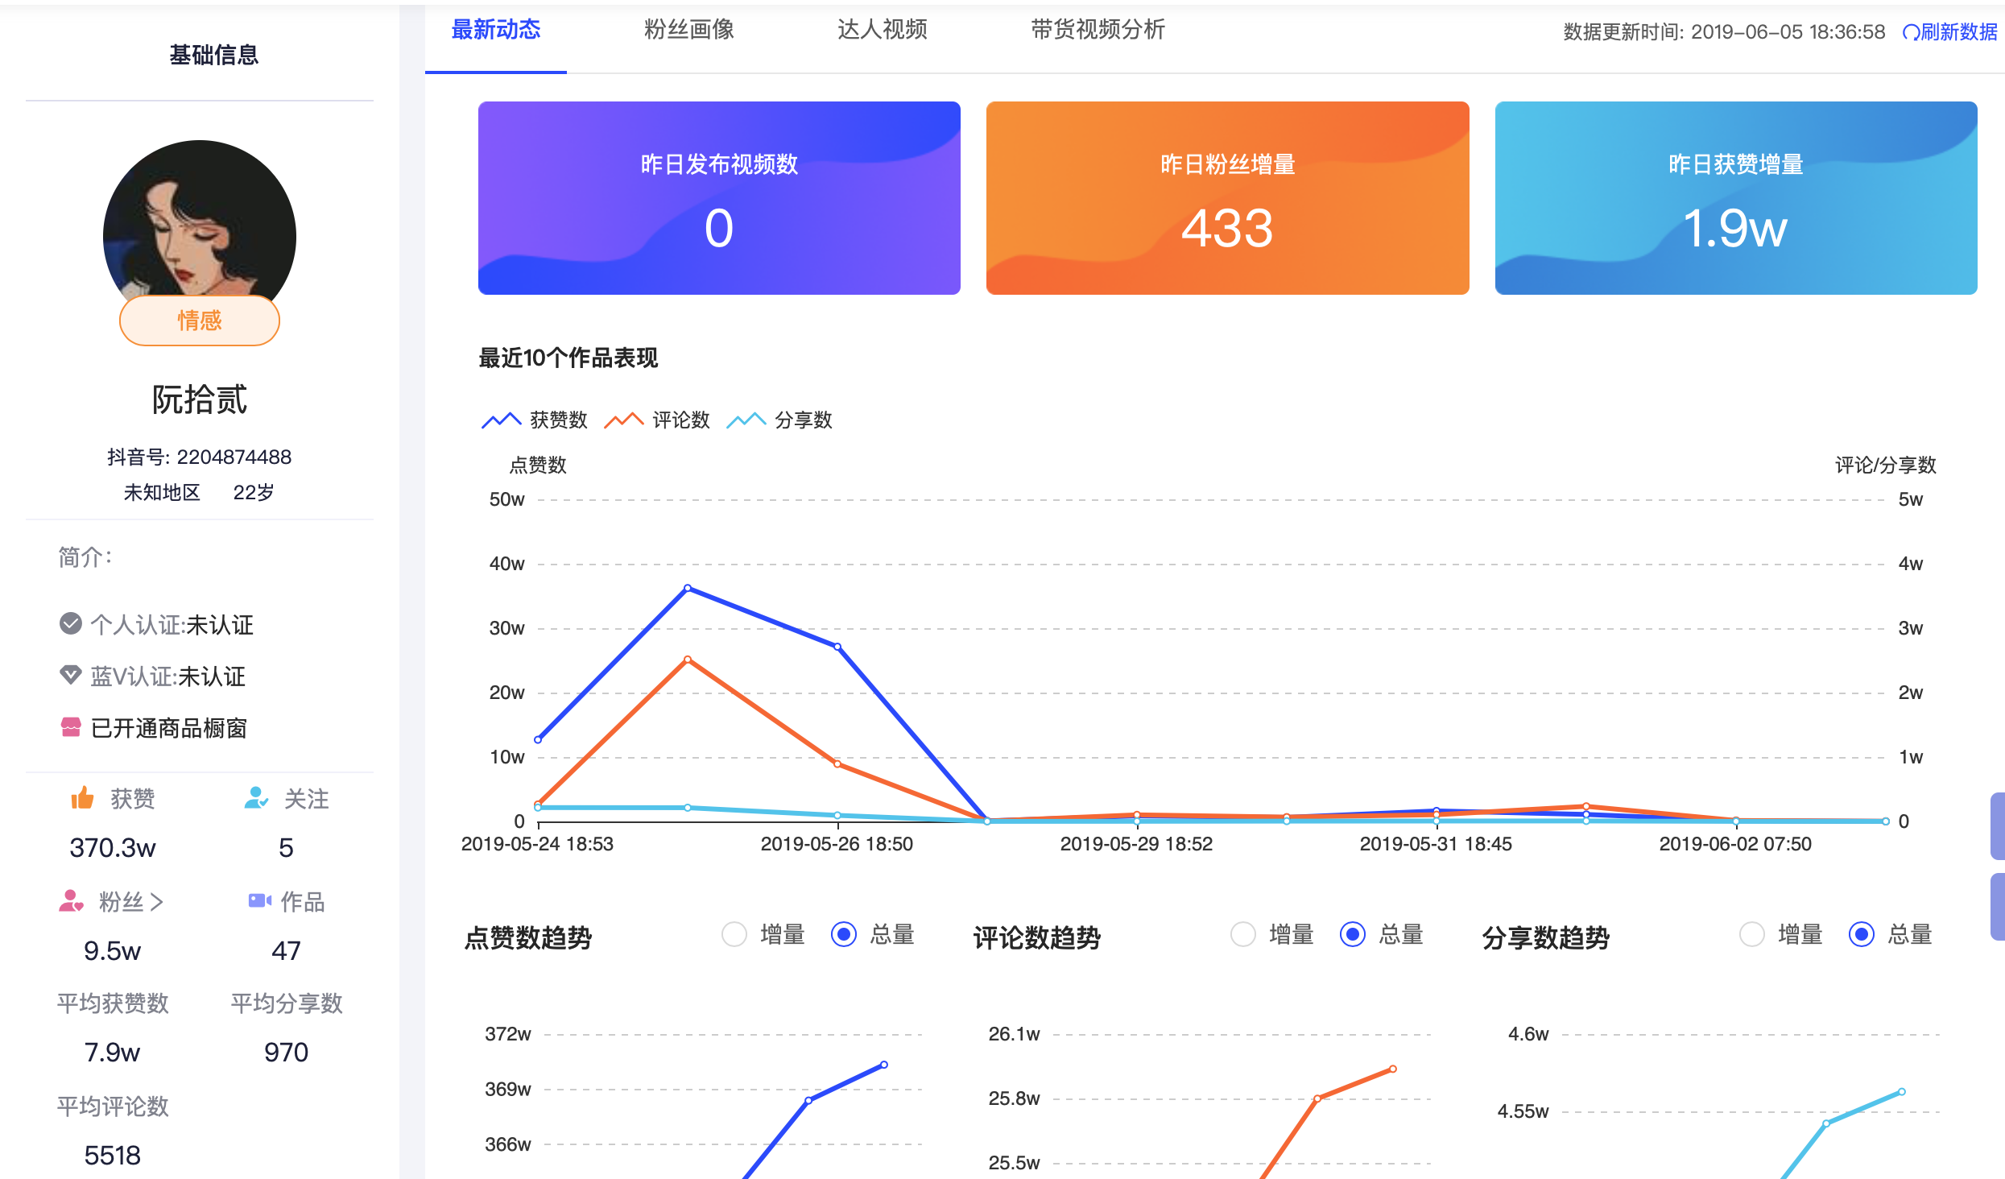Open the 带货视频分析 tab
This screenshot has height=1179, width=2005.
click(x=1098, y=30)
